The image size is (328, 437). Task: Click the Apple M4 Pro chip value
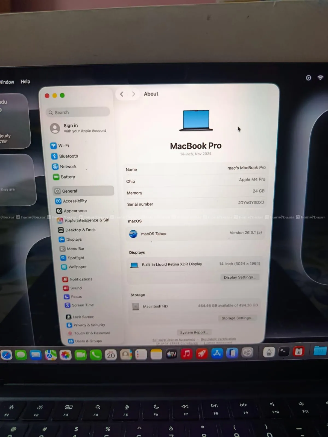click(252, 179)
